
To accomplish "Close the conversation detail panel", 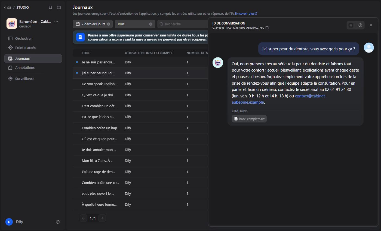I will point(371,25).
